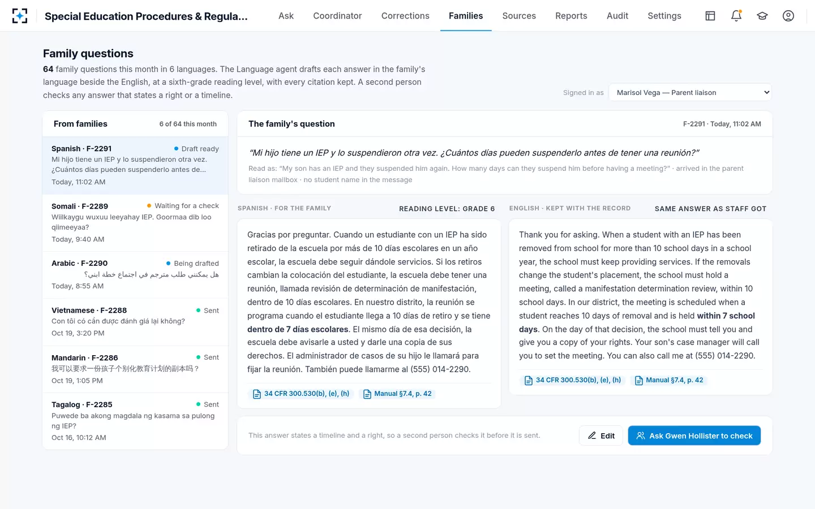Open Manual §7.4 citation under Spanish answer

(x=397, y=394)
